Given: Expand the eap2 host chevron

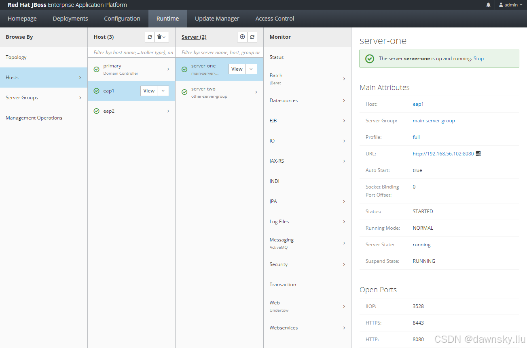Looking at the screenshot, I should [x=168, y=111].
